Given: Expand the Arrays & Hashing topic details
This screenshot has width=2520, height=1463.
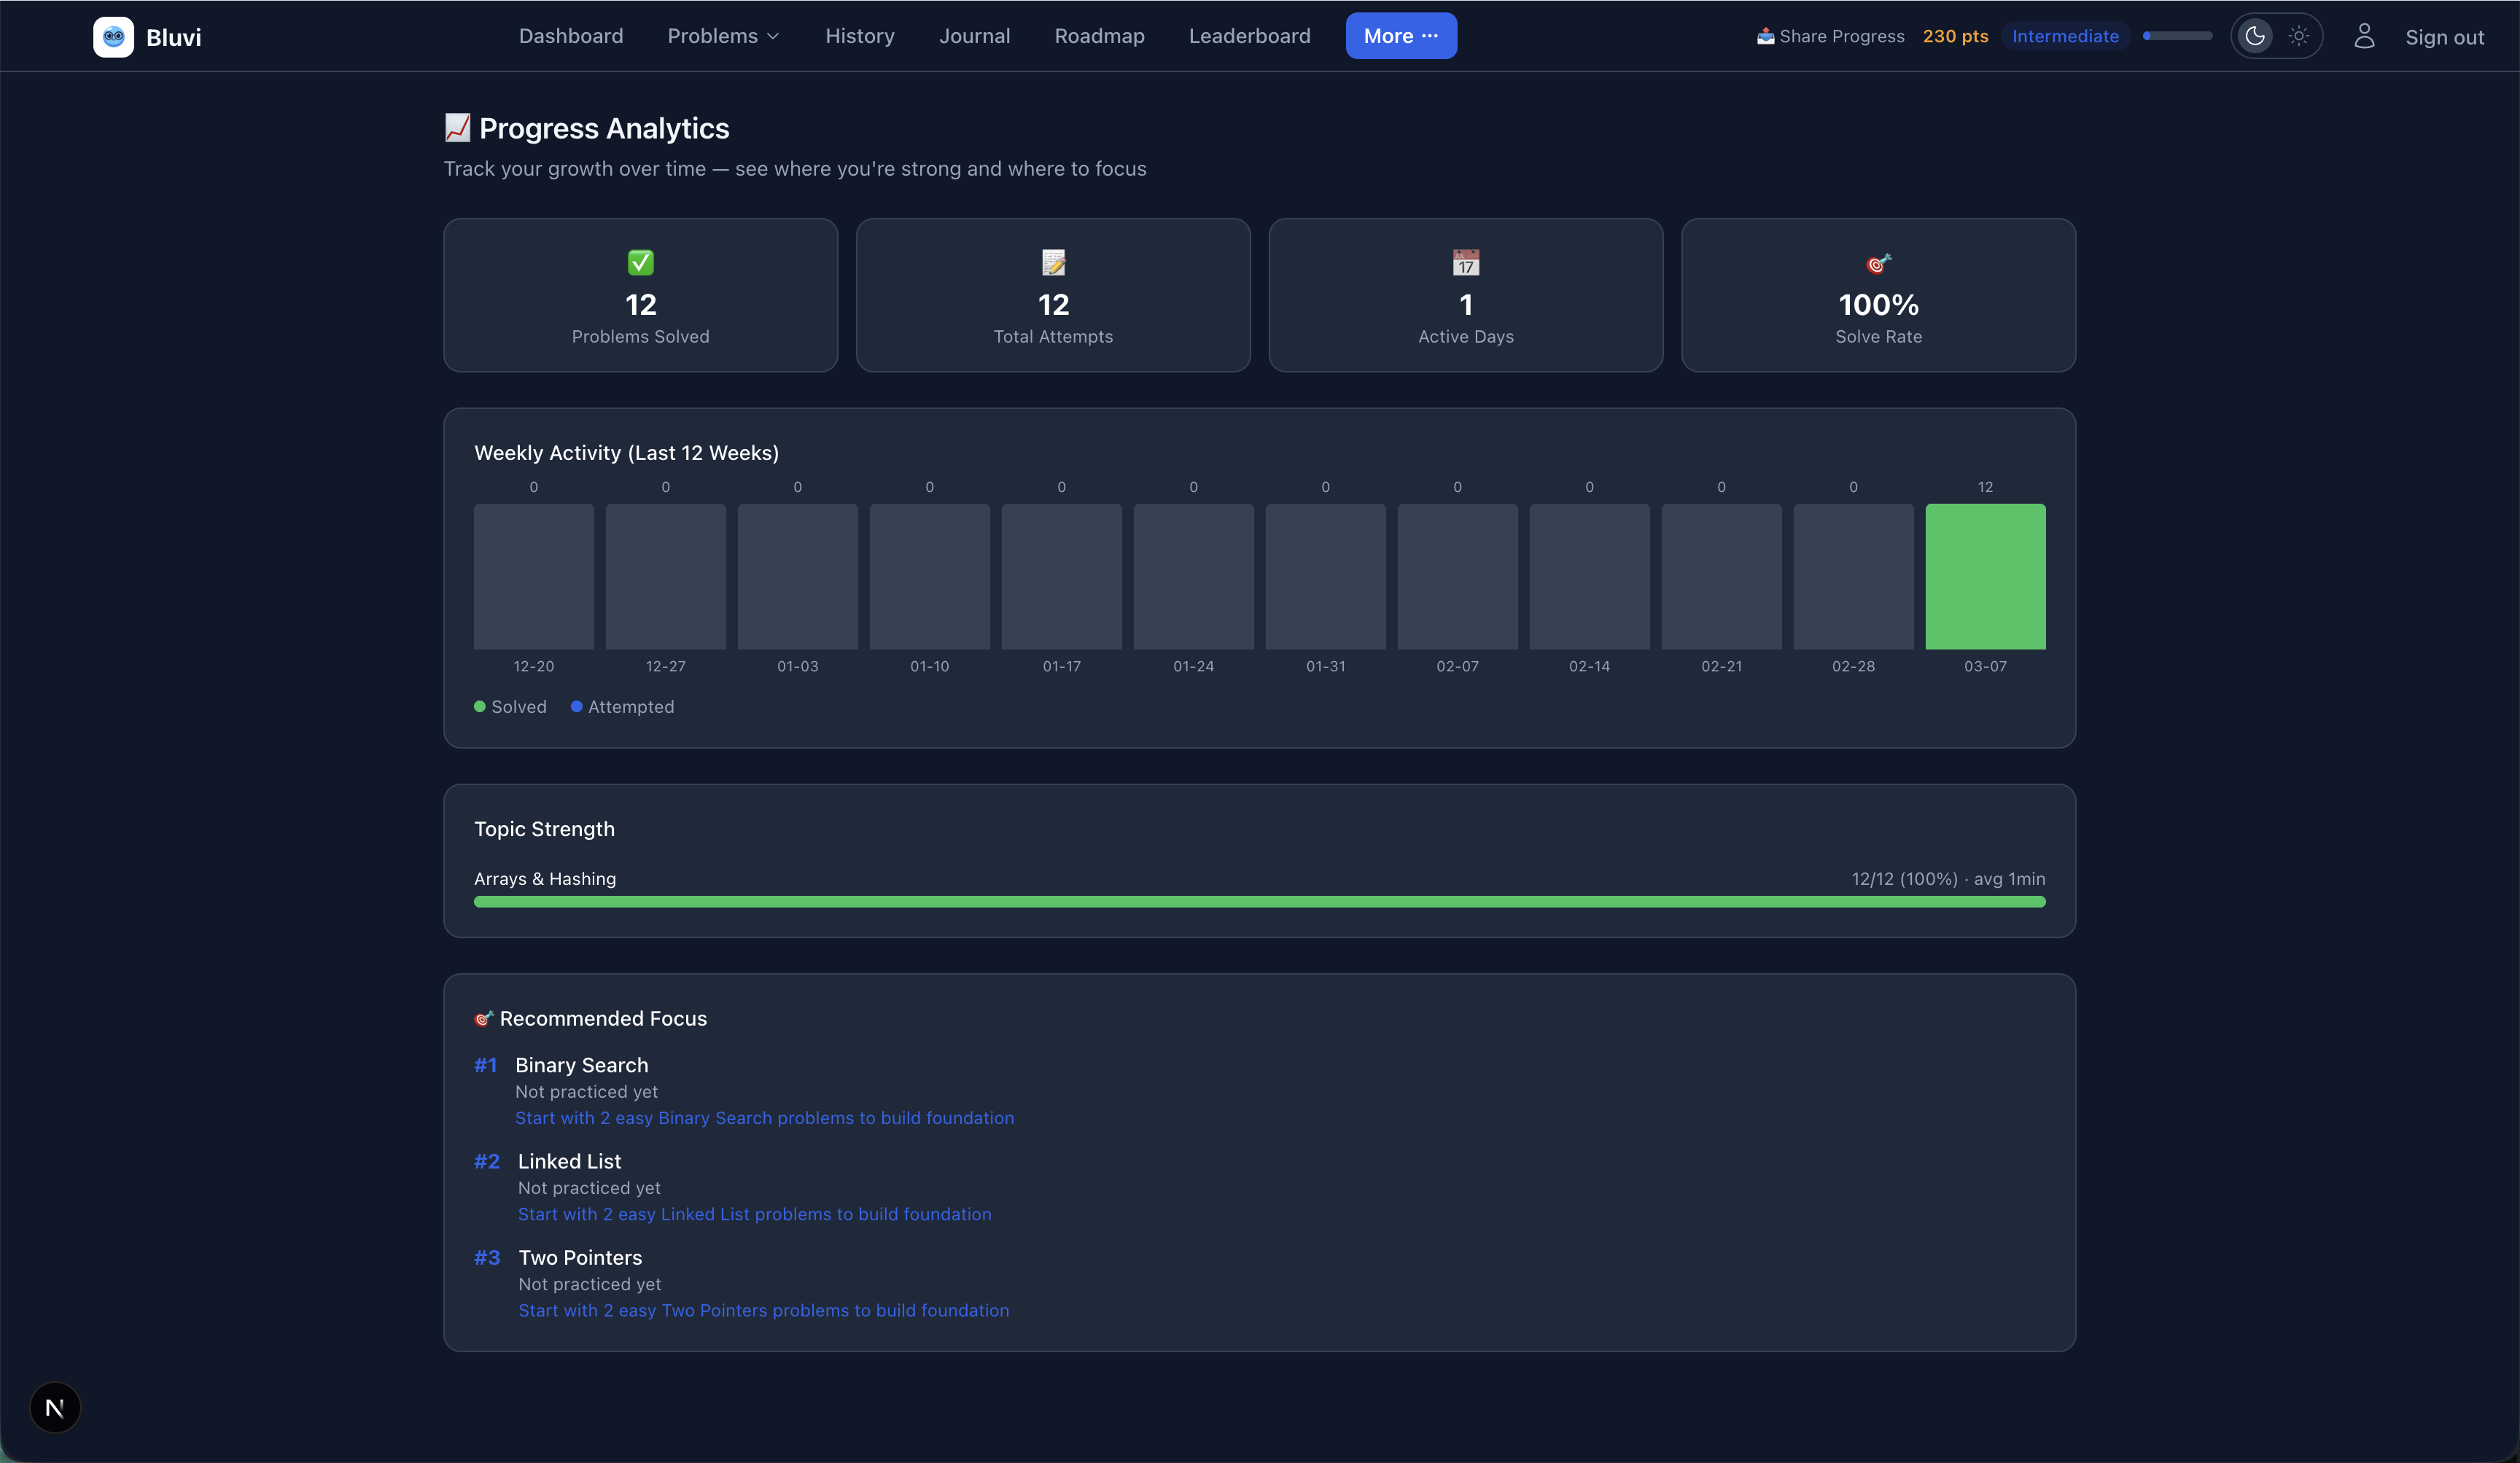Looking at the screenshot, I should coord(545,879).
